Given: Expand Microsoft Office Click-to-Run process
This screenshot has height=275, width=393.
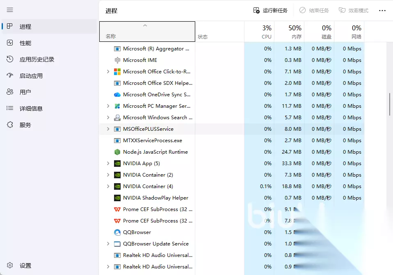Looking at the screenshot, I should click(108, 72).
